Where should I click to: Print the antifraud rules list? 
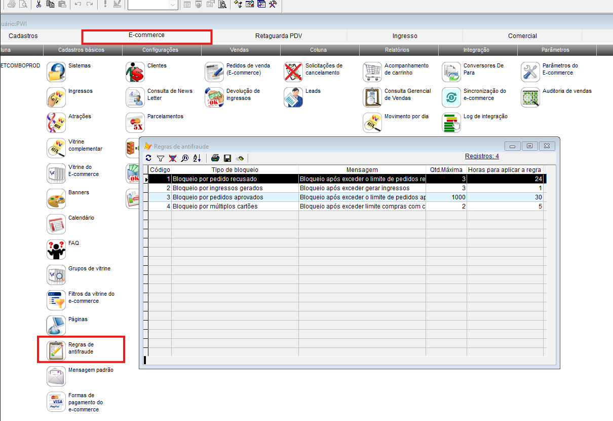pyautogui.click(x=215, y=158)
